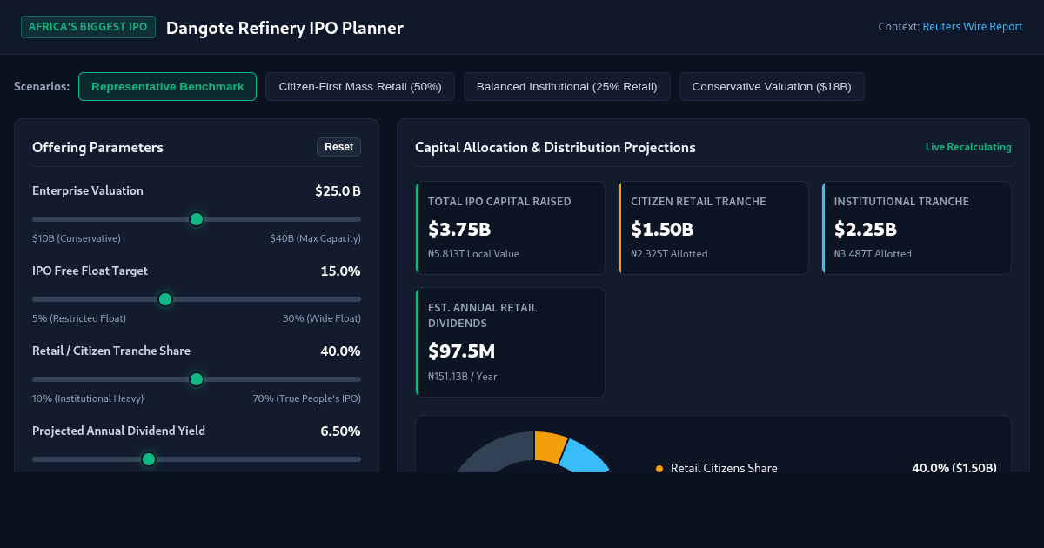Click the ₦151.13B / Year text
Viewport: 1044px width, 548px height.
point(463,377)
